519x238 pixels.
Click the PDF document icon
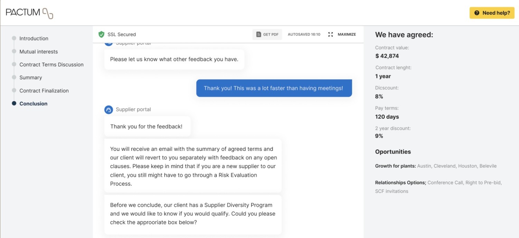coord(258,34)
